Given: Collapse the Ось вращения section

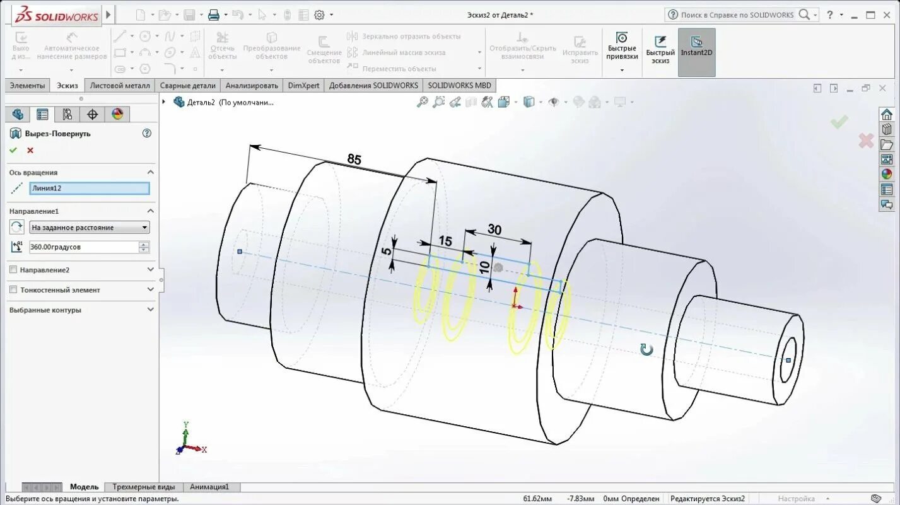Looking at the screenshot, I should pos(150,172).
